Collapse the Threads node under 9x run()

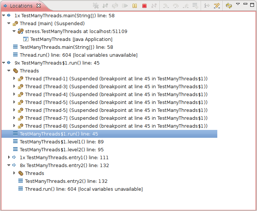click(x=9, y=71)
